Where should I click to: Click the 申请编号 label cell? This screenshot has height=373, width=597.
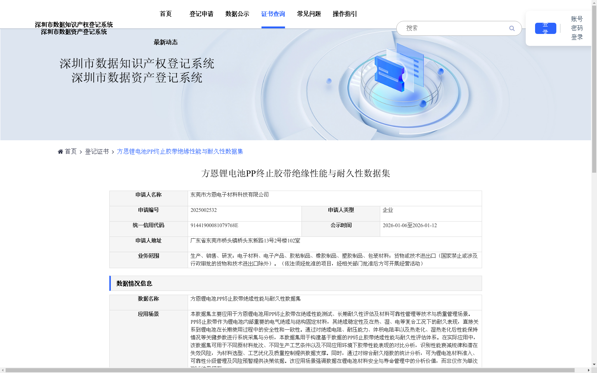point(149,214)
